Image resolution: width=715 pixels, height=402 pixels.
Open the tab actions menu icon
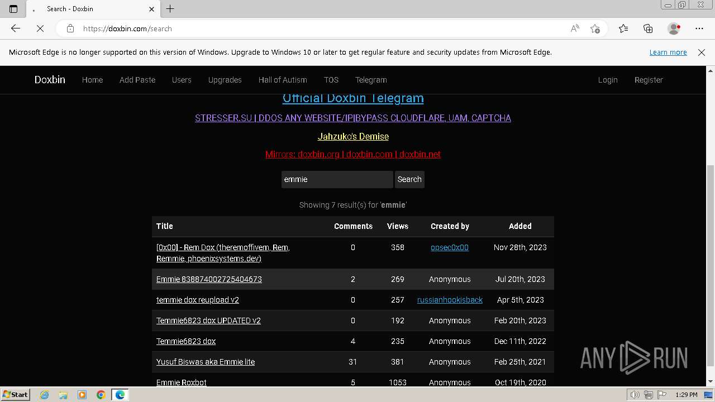click(x=13, y=8)
